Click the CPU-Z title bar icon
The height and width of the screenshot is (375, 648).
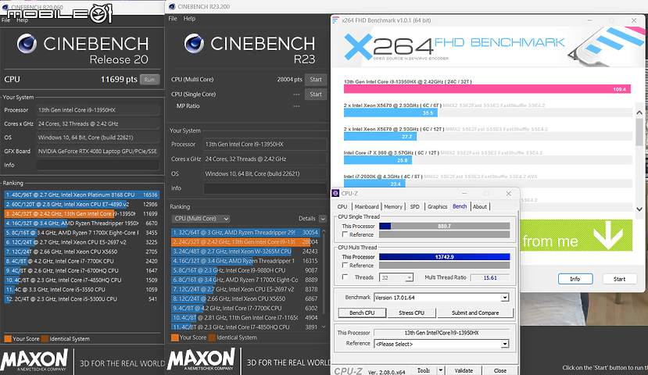336,193
